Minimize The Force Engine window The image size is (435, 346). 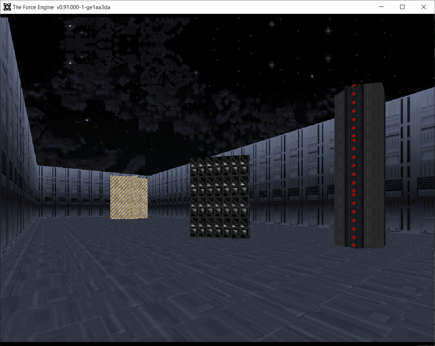381,7
